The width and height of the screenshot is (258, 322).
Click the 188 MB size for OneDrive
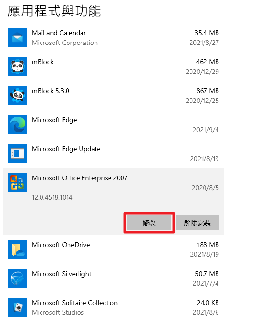click(208, 245)
